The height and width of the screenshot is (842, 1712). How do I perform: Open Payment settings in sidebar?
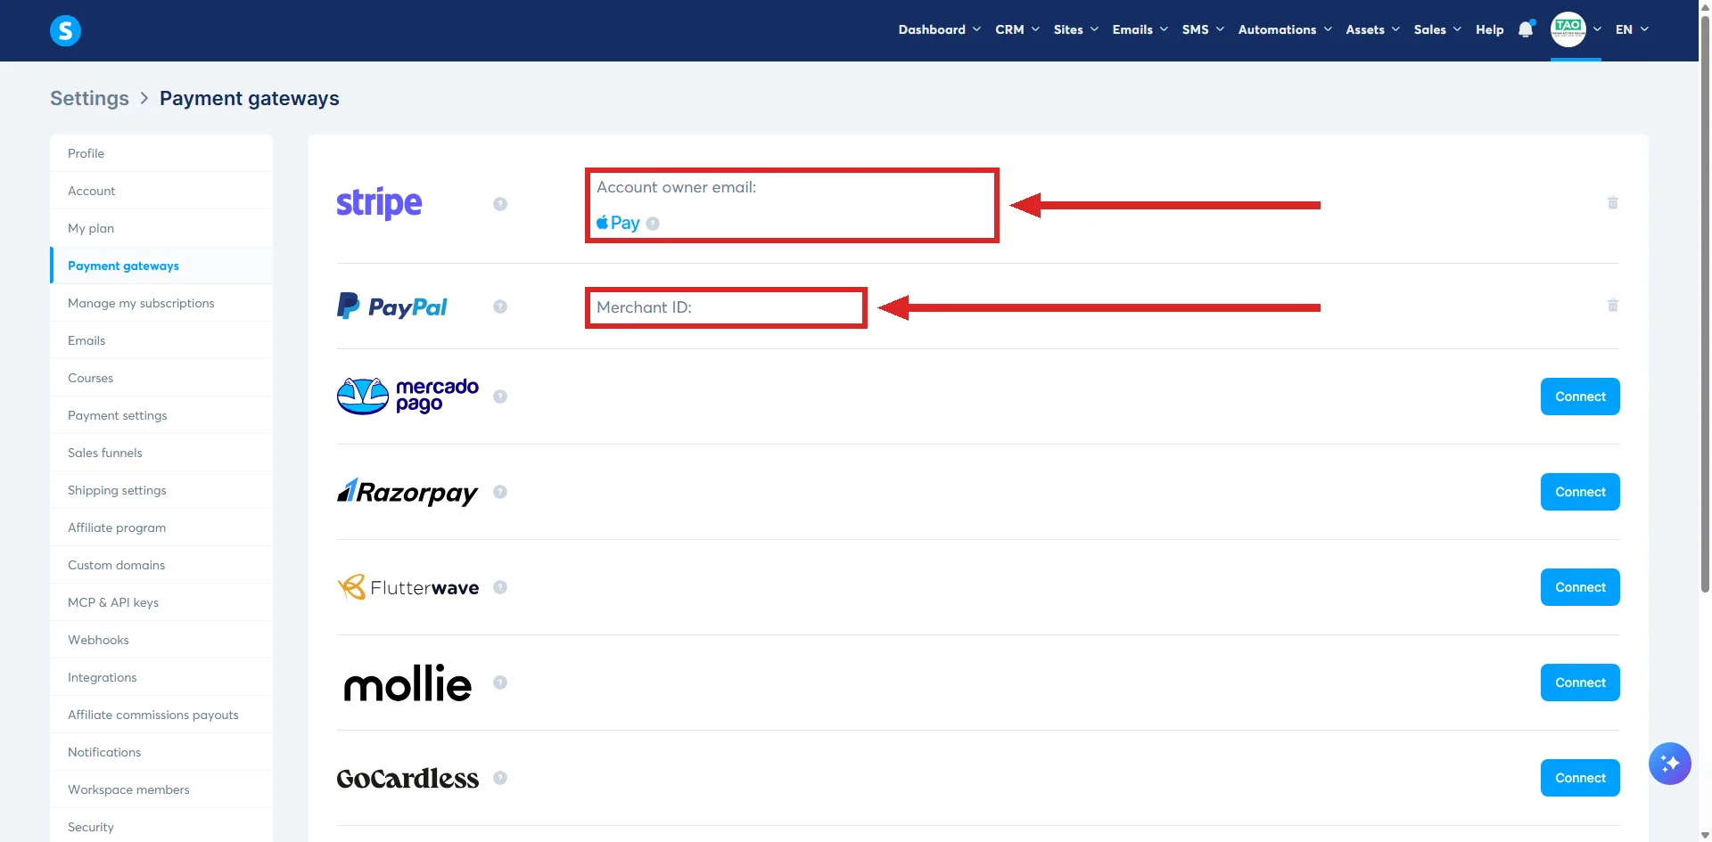tap(161, 415)
